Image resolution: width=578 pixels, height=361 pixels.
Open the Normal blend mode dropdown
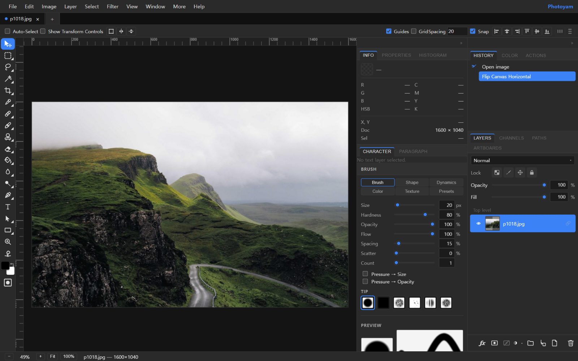[522, 160]
